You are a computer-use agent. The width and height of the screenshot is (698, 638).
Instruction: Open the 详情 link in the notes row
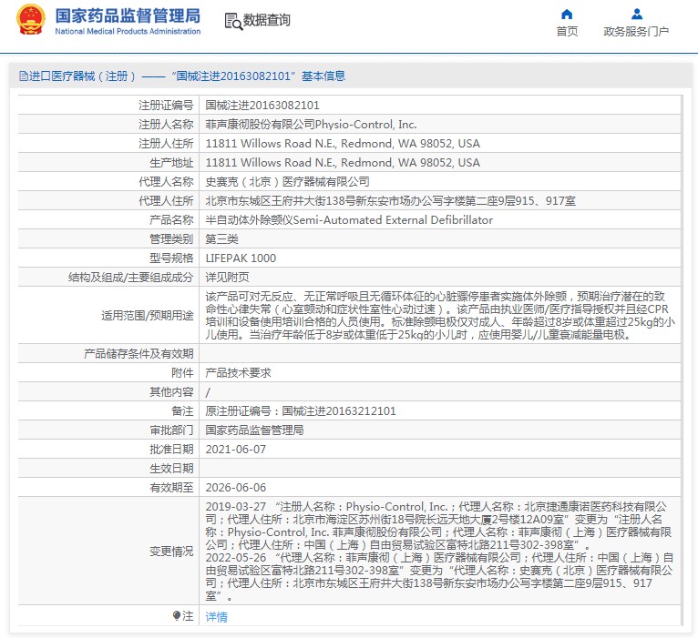pos(216,616)
